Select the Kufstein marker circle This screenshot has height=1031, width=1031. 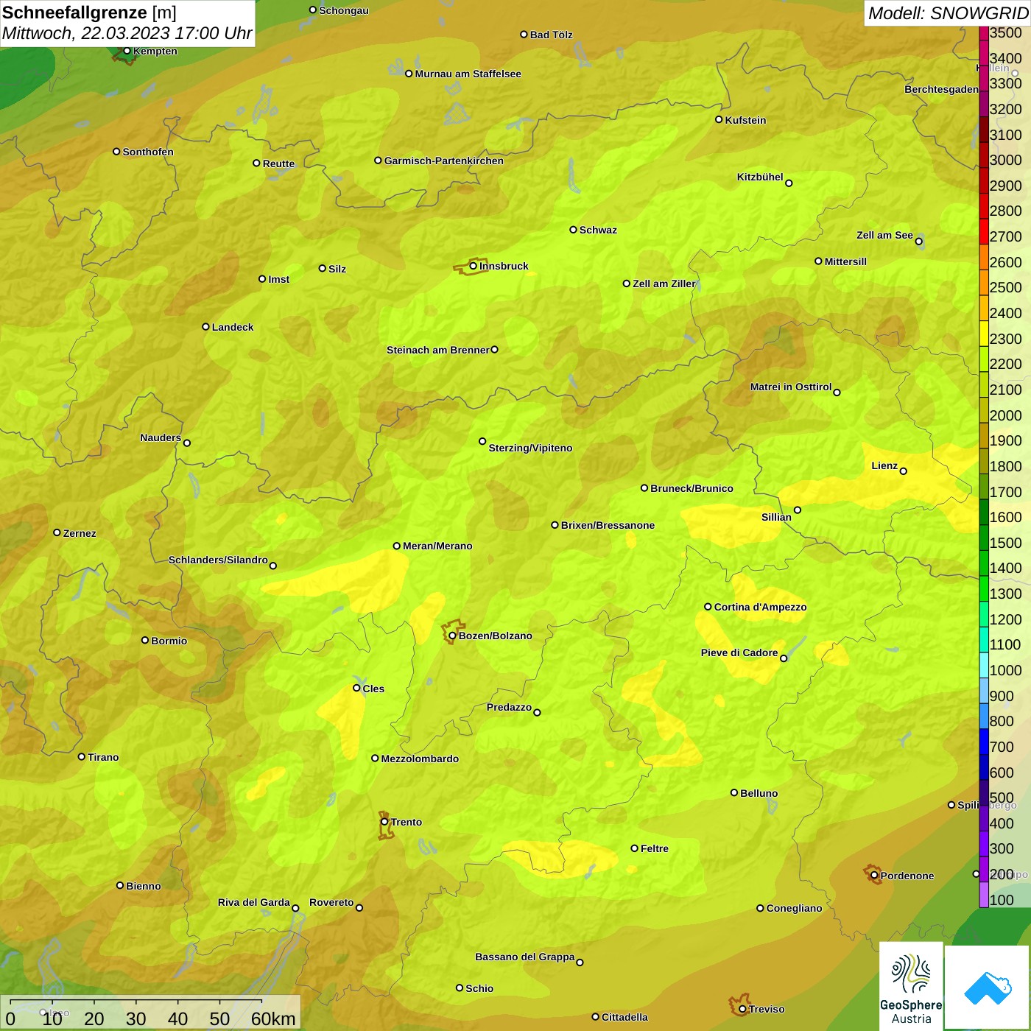coord(719,119)
